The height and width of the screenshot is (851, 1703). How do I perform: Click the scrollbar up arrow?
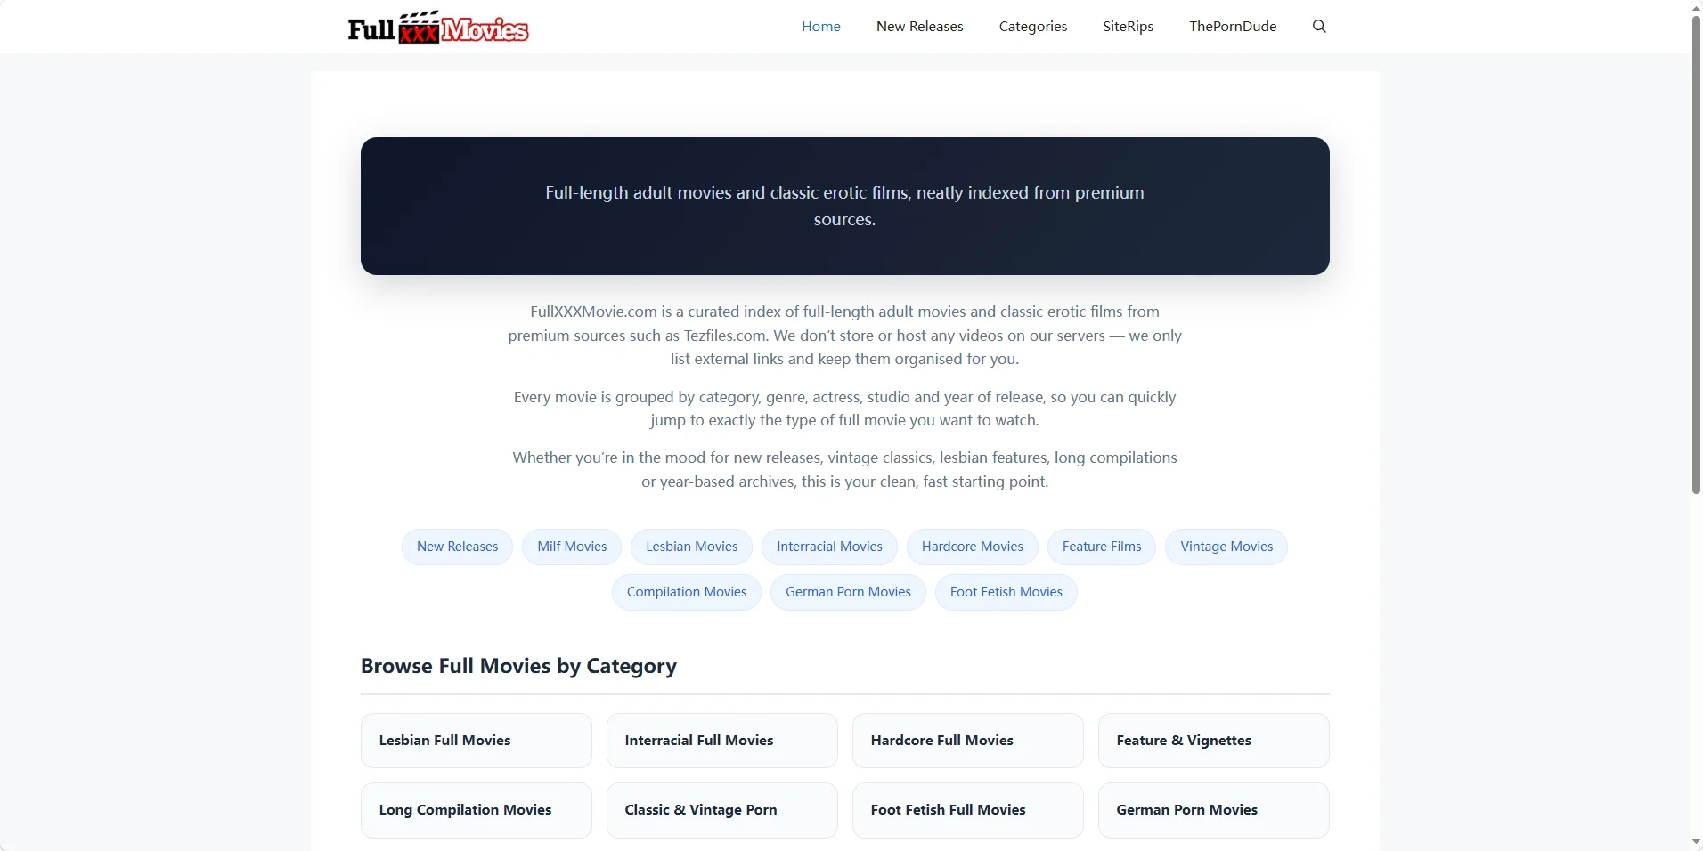[x=1696, y=7]
